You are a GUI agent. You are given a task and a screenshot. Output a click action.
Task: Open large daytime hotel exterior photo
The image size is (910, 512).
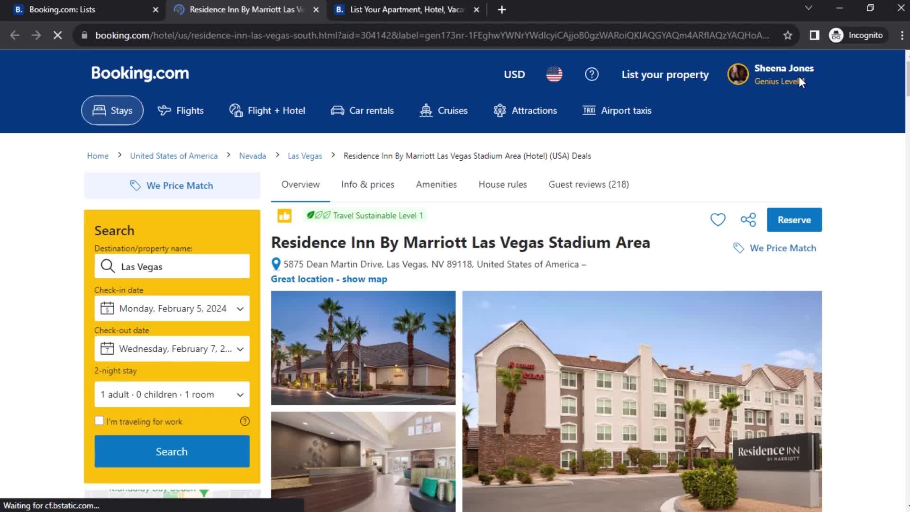(x=642, y=401)
